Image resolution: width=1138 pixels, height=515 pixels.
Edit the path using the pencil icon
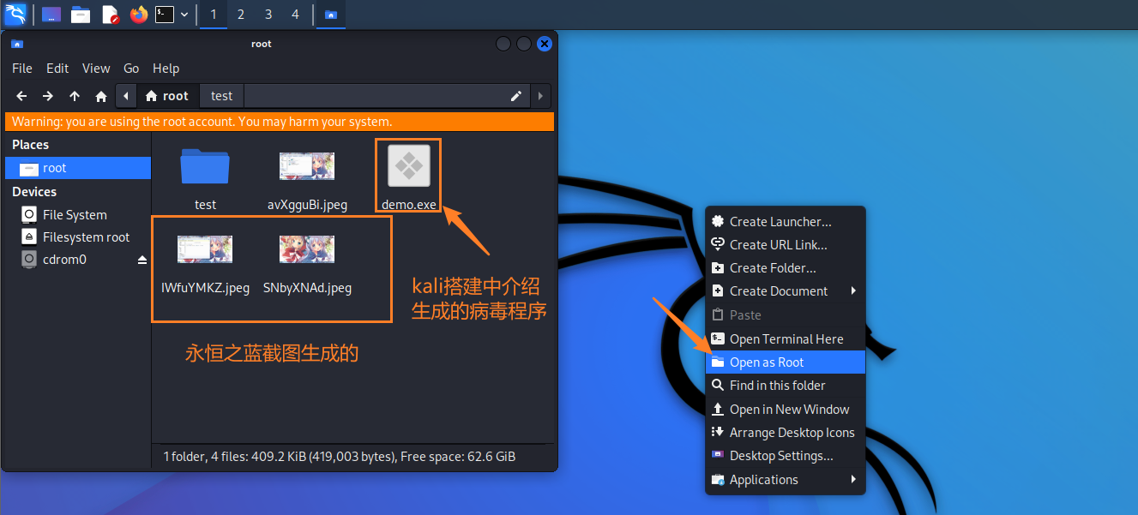(515, 96)
